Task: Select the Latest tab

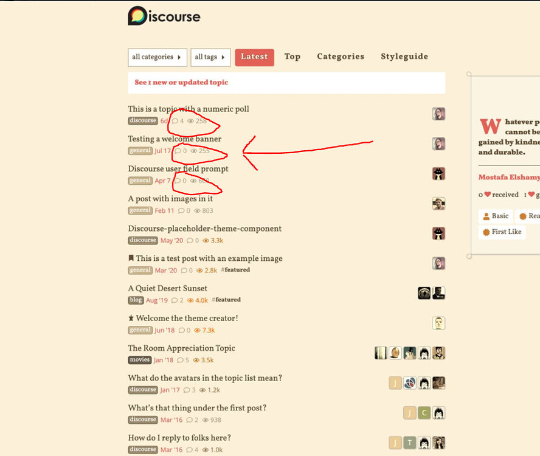Action: coord(254,57)
